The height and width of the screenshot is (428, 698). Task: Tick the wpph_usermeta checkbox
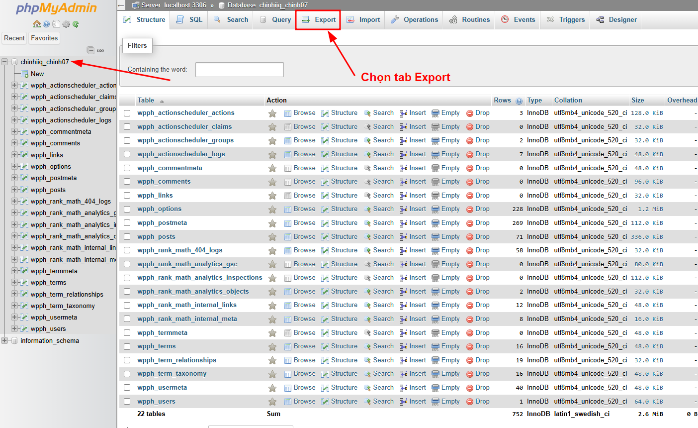(127, 388)
